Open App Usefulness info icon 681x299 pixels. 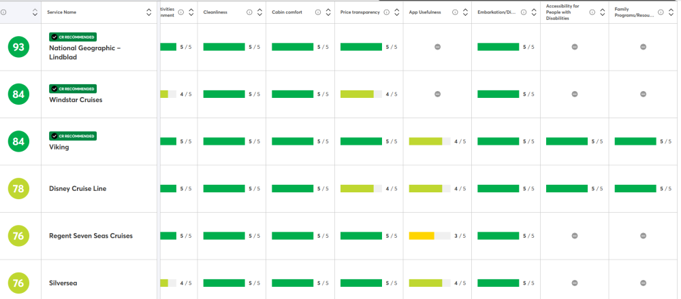point(455,12)
